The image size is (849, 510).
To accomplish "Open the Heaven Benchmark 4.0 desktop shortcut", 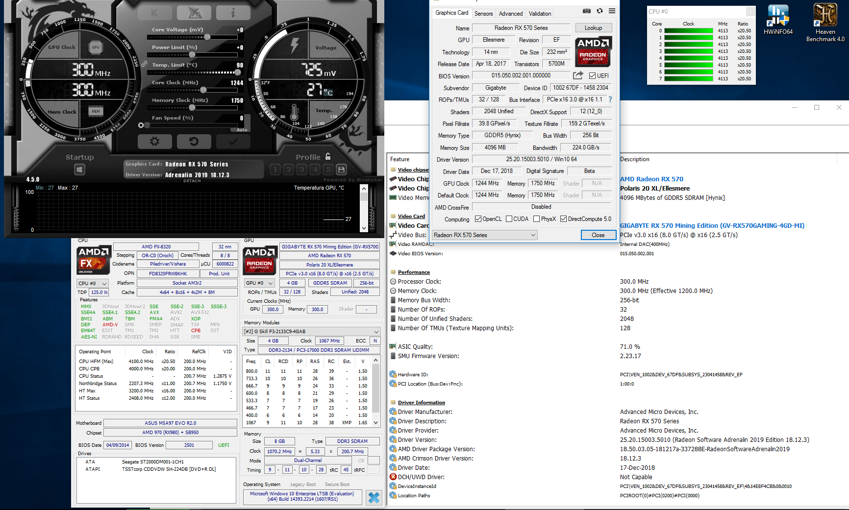I will click(825, 23).
